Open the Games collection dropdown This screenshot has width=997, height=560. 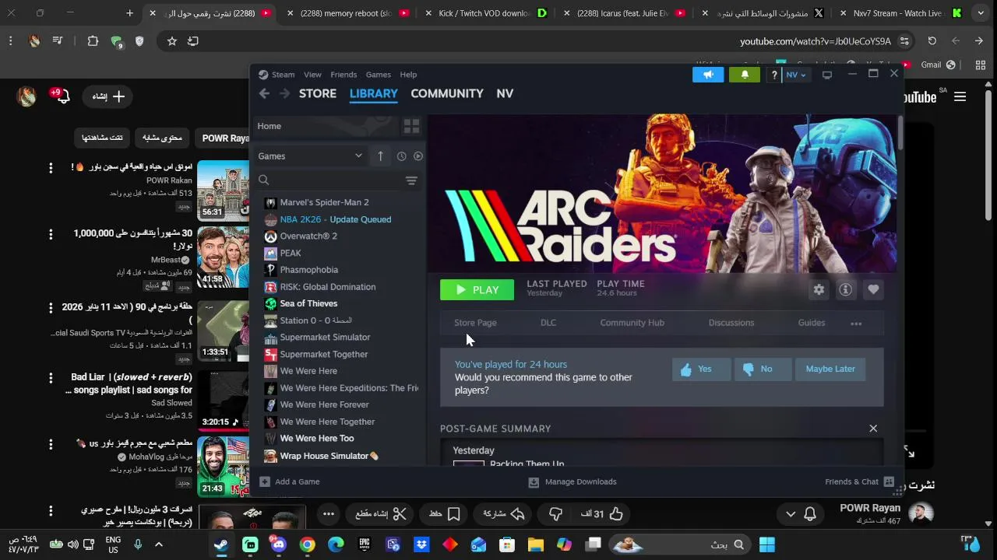310,156
